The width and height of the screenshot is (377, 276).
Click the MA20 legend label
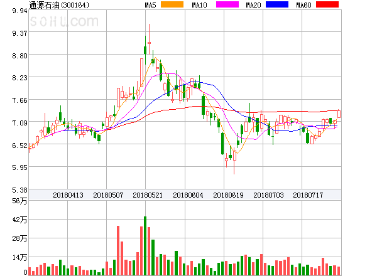click(x=253, y=5)
